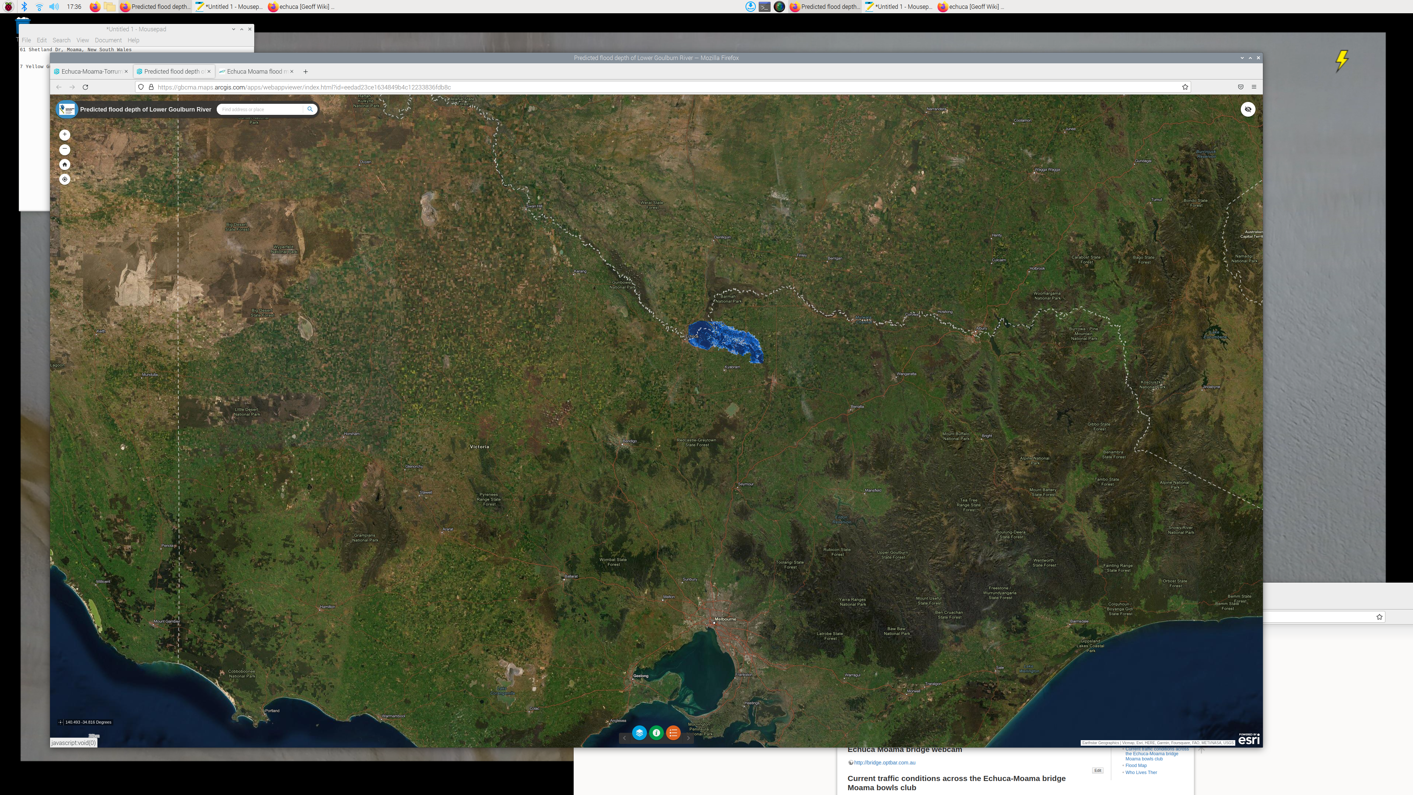Open the blue Layer List widget
1413x795 pixels.
pos(639,732)
